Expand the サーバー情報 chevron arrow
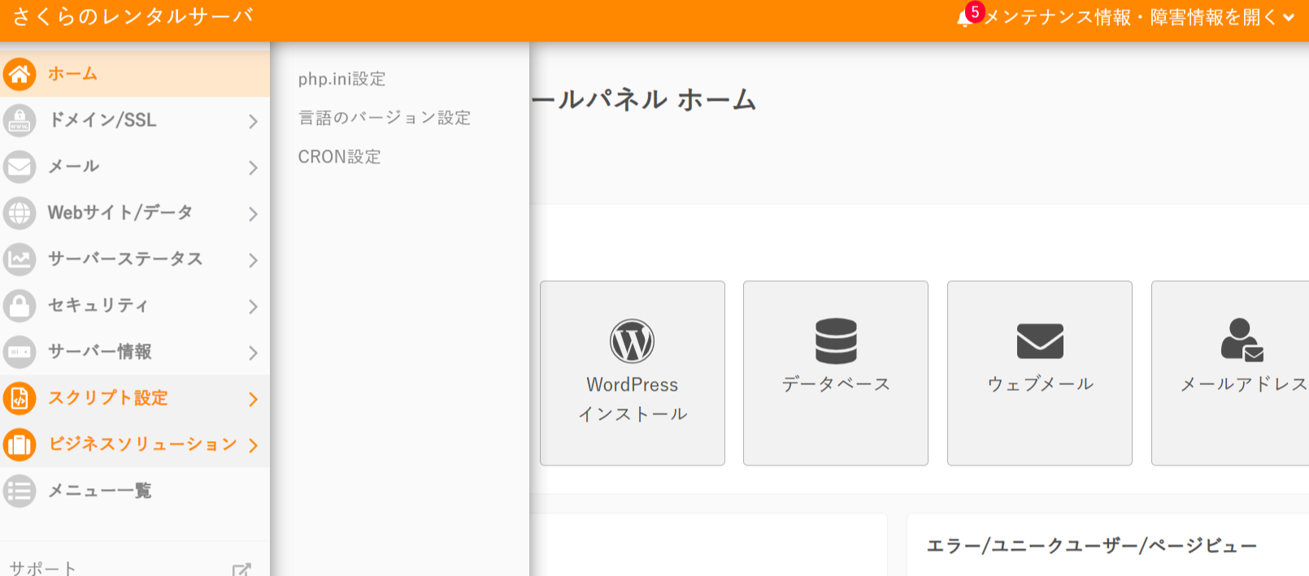Screen dimensions: 1309x576 pos(253,353)
